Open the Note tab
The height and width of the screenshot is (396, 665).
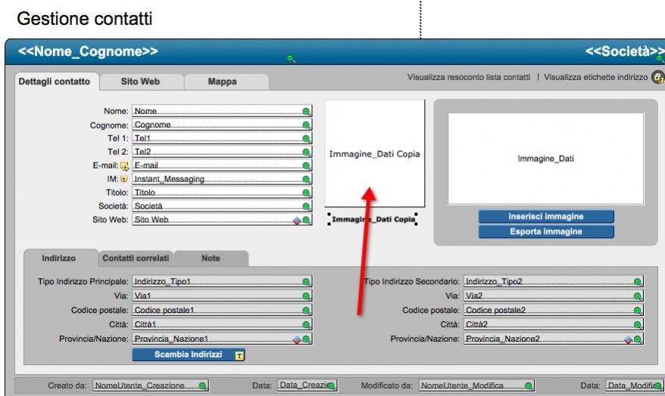click(211, 258)
